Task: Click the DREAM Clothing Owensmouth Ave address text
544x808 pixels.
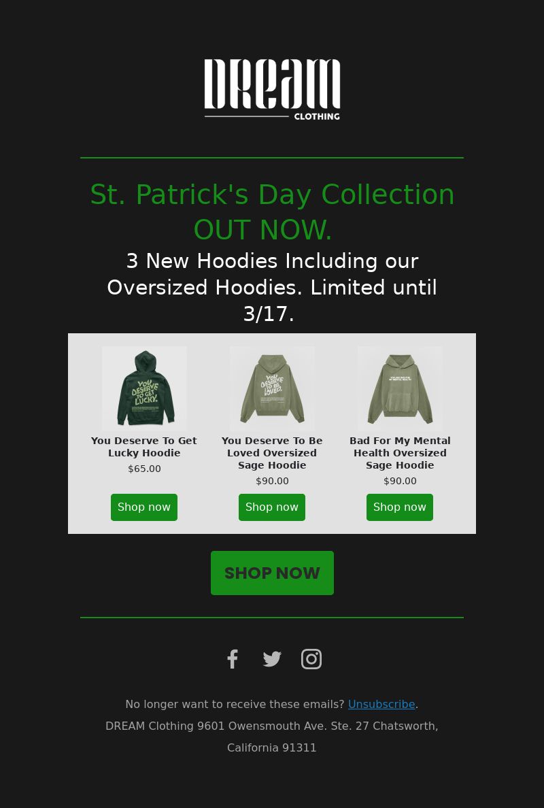Action: click(x=272, y=737)
